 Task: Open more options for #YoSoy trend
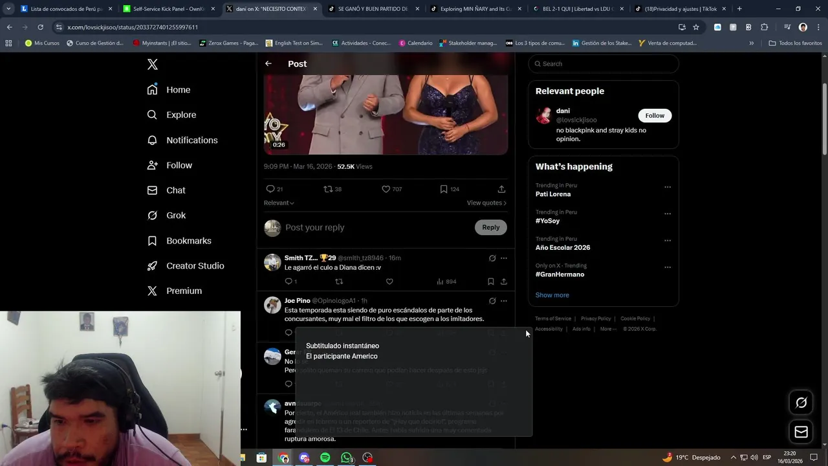668,214
